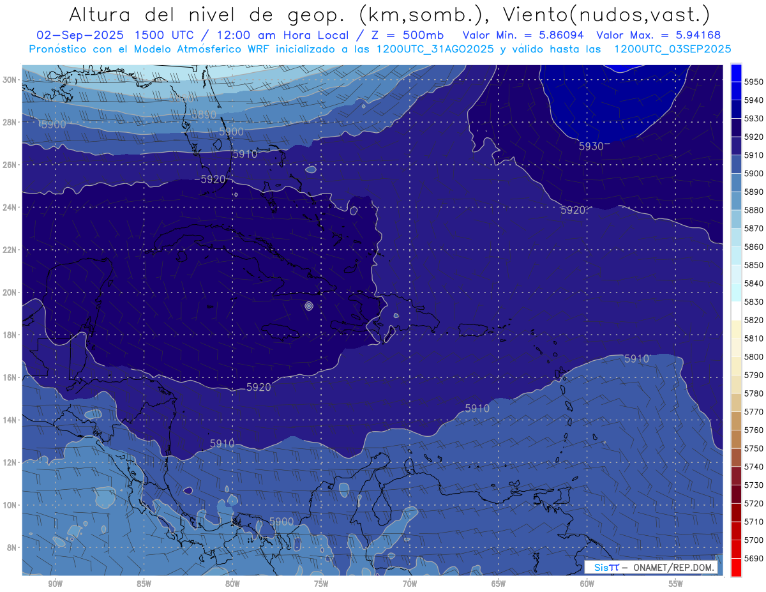Click the 5740 value on the color scale
Viewport: 766px width, 592px height.
[753, 466]
